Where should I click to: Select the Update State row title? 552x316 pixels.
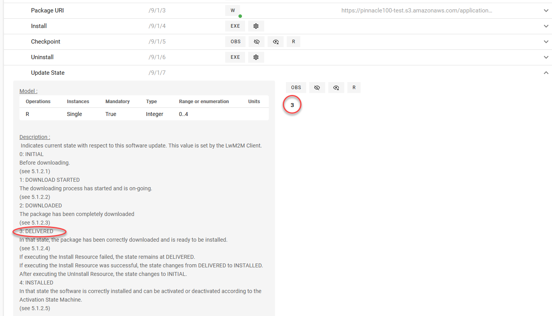[x=48, y=73]
